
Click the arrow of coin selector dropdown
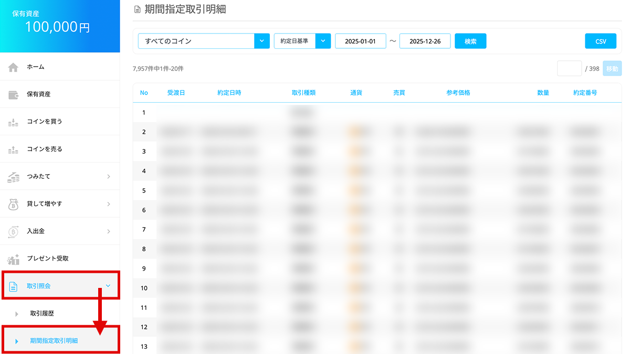262,41
